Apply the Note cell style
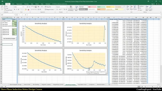The height and width of the screenshot is (91, 162). point(119,9)
